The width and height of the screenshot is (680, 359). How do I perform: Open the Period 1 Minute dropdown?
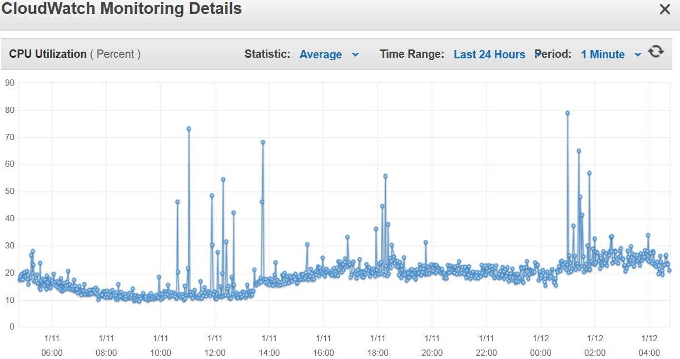tap(611, 54)
